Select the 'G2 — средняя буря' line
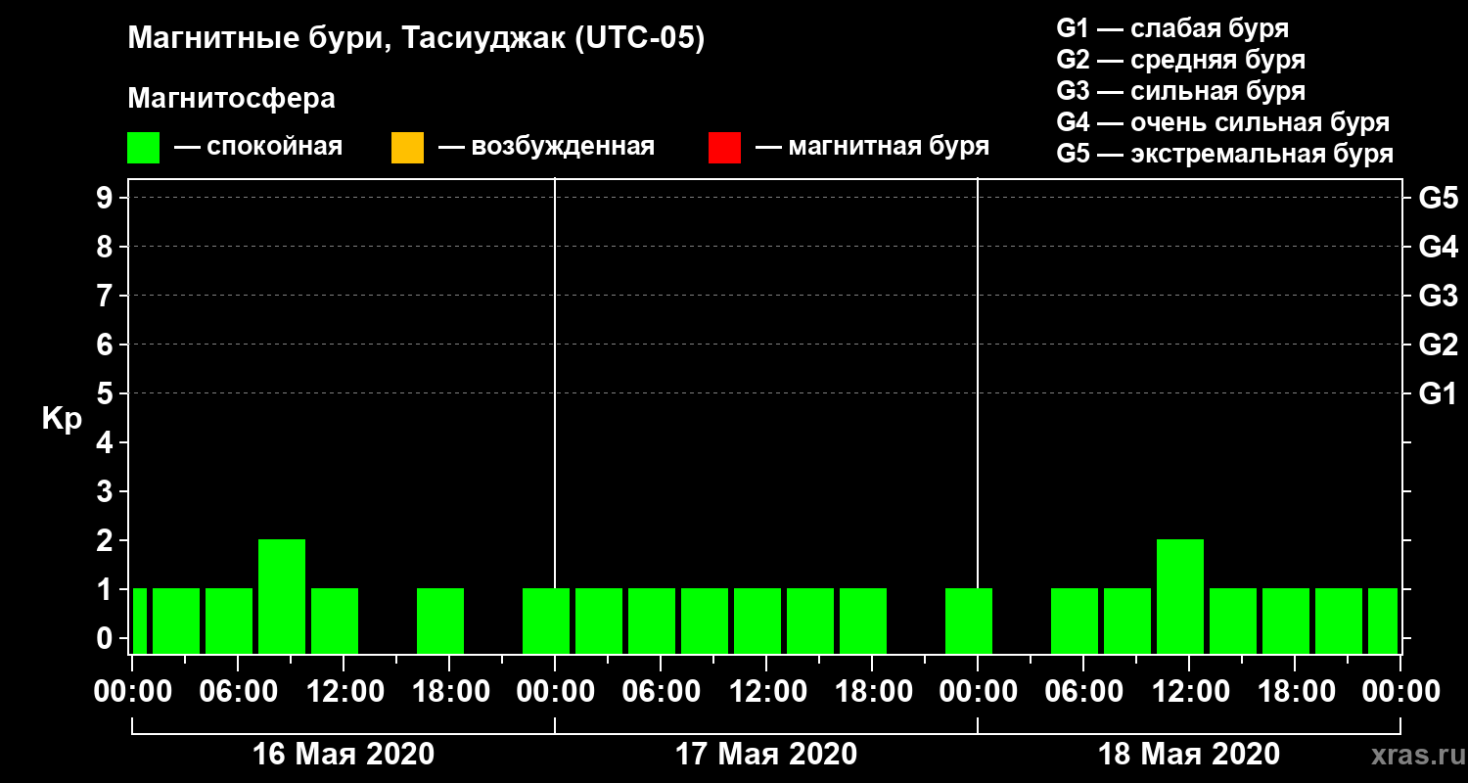1468x783 pixels. [1180, 60]
